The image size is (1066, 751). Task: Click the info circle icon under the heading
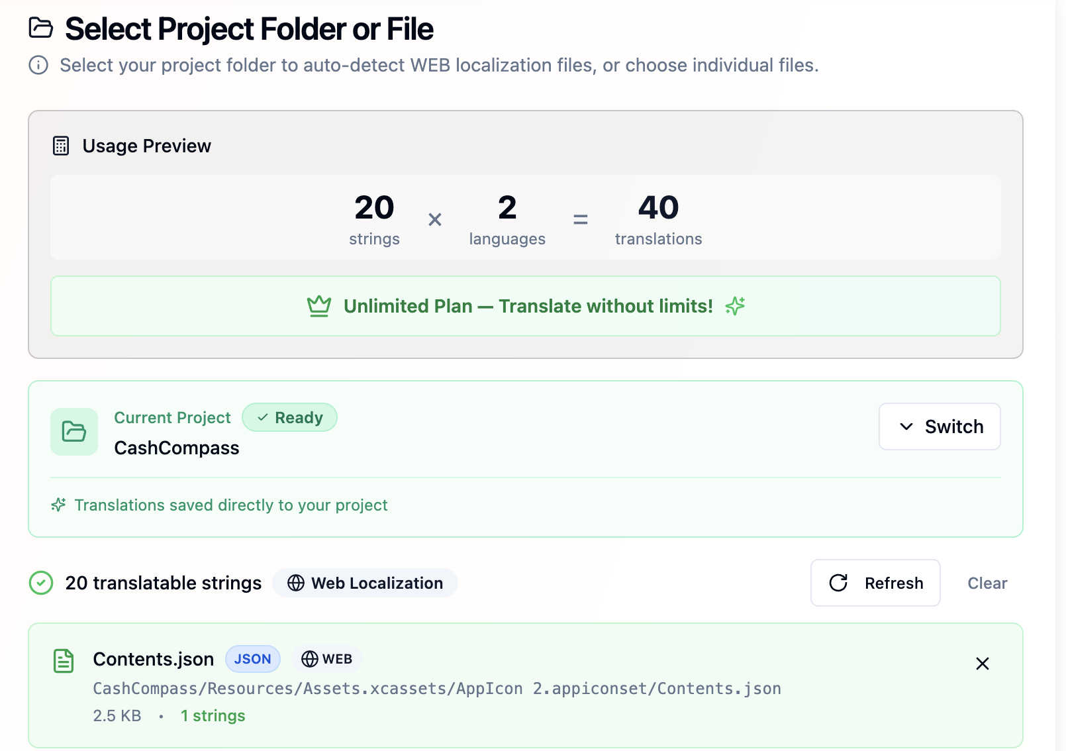click(x=38, y=65)
